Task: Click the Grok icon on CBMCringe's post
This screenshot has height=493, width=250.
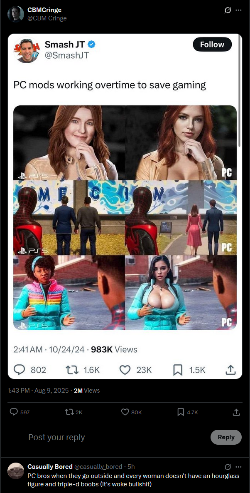Action: tap(228, 10)
